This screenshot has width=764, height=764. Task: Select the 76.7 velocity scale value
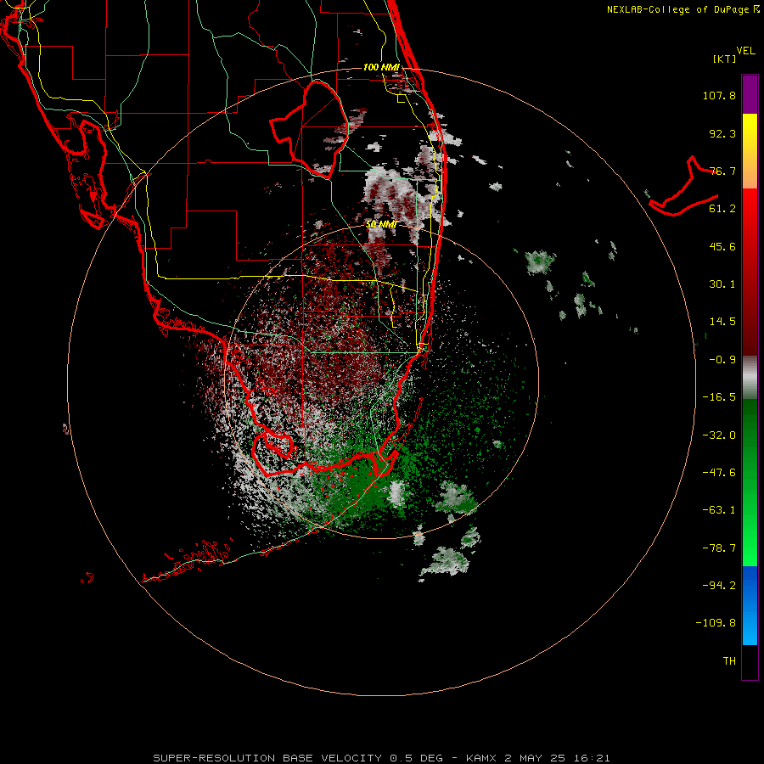tap(722, 171)
